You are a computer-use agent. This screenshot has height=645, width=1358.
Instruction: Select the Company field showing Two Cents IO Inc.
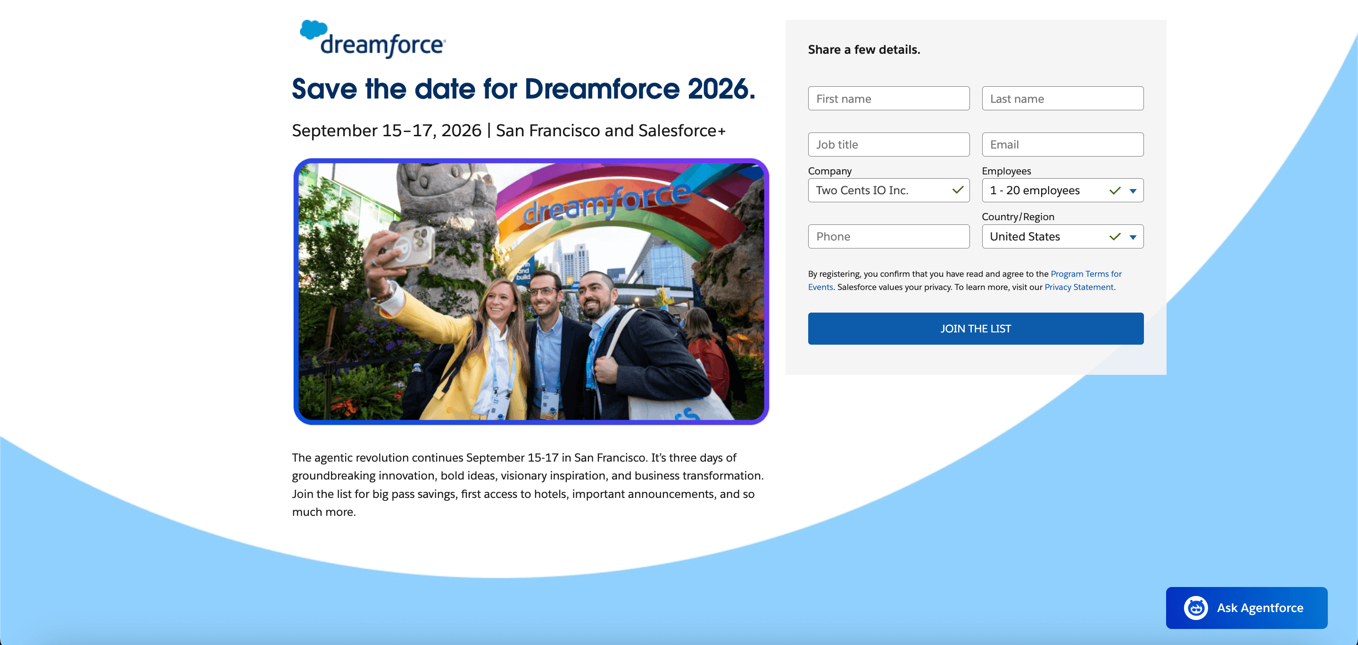point(875,190)
